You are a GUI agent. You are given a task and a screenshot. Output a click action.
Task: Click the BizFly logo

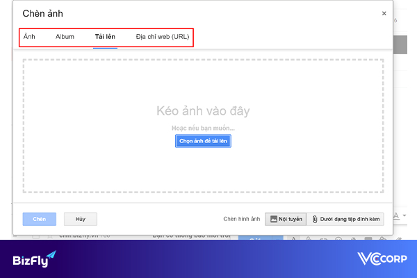[x=35, y=259]
